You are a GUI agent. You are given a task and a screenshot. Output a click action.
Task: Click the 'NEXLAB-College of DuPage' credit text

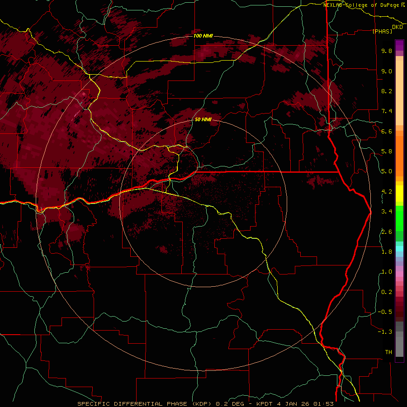(361, 5)
